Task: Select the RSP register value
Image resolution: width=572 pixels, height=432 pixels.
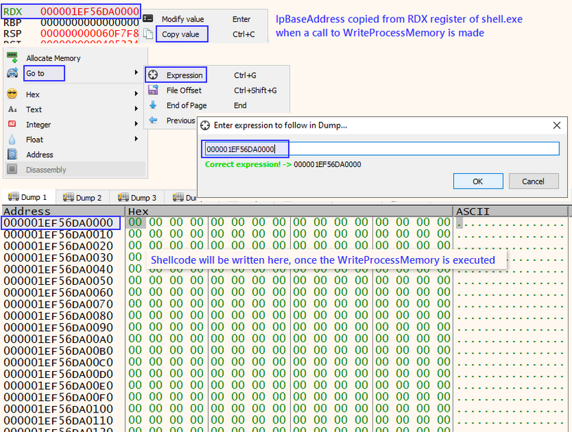Action: [x=90, y=34]
